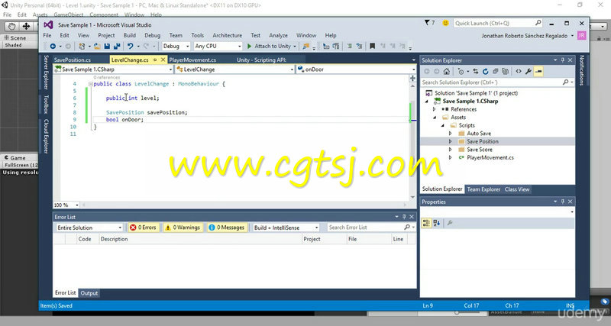Click user name Jonathan Roberto Sánchez Regalado
Viewport: 611px width, 326px height.
pyautogui.click(x=525, y=35)
